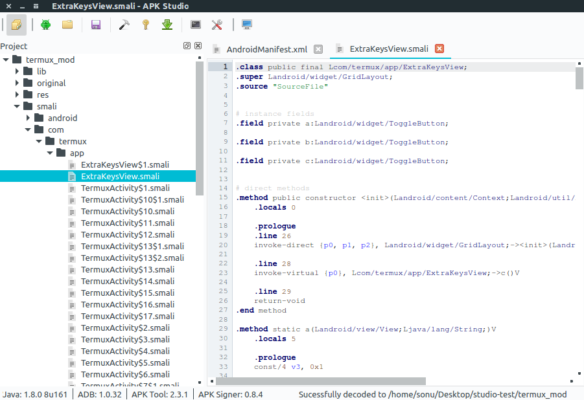This screenshot has height=400, width=584.
Task: Click the .super line in the editor
Action: coord(314,76)
